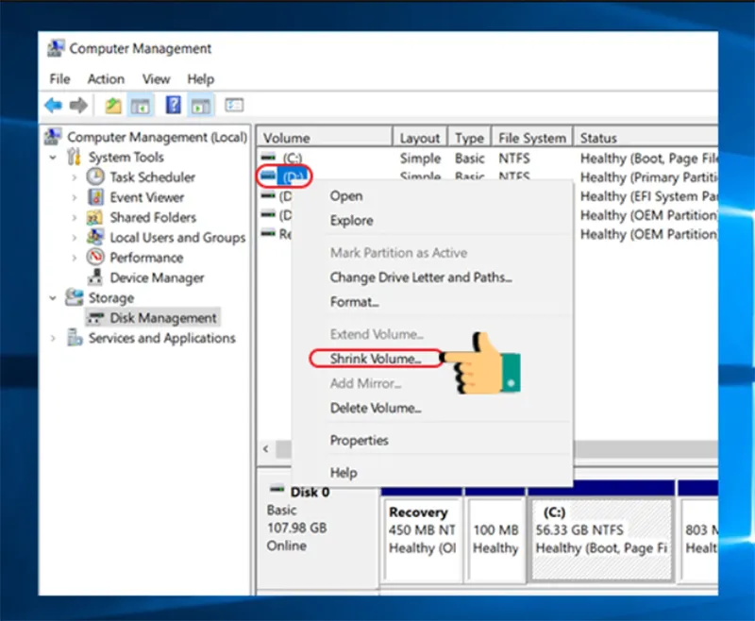Screen dimensions: 755x621
Task: Open Device Manager in System Tools
Action: 157,277
